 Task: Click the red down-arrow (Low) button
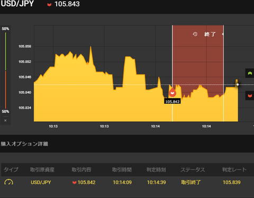click(250, 96)
